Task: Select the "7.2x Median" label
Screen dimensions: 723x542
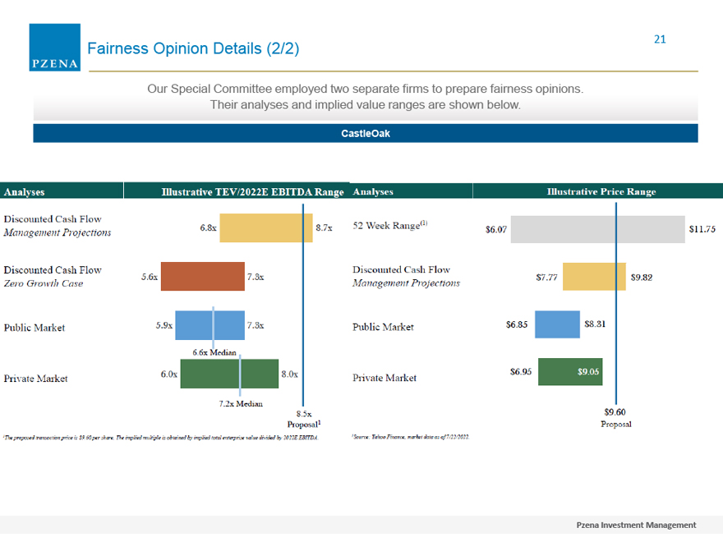Action: click(241, 404)
